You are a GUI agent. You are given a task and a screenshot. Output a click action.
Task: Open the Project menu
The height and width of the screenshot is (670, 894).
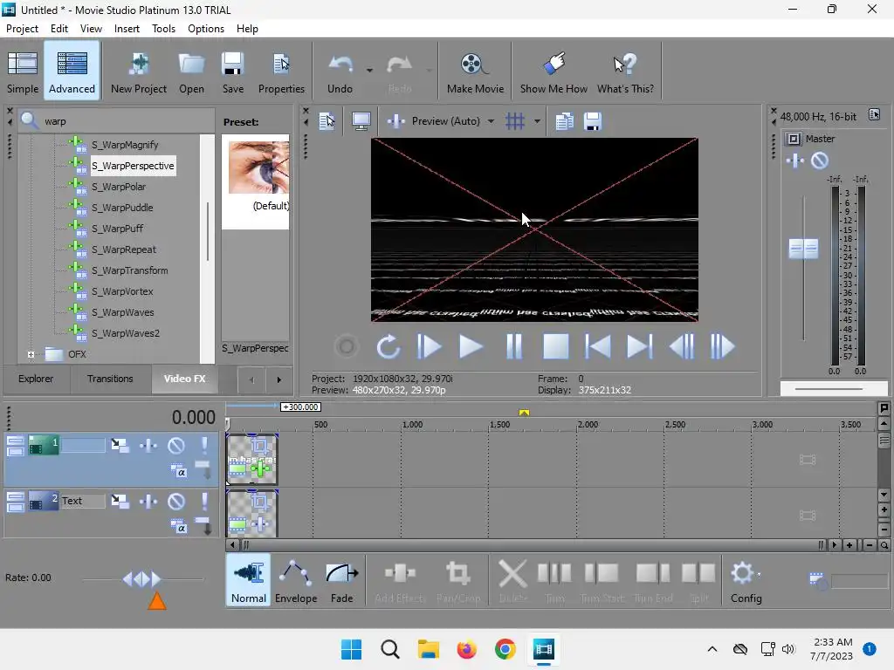coord(22,29)
